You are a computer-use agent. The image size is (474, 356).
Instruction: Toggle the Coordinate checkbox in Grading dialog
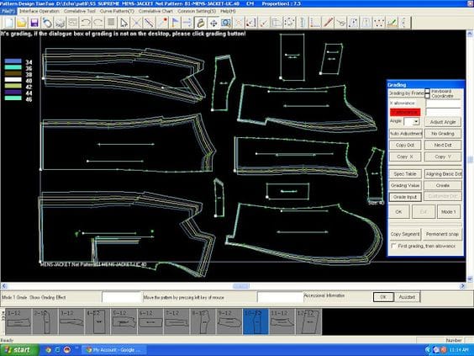tap(428, 96)
